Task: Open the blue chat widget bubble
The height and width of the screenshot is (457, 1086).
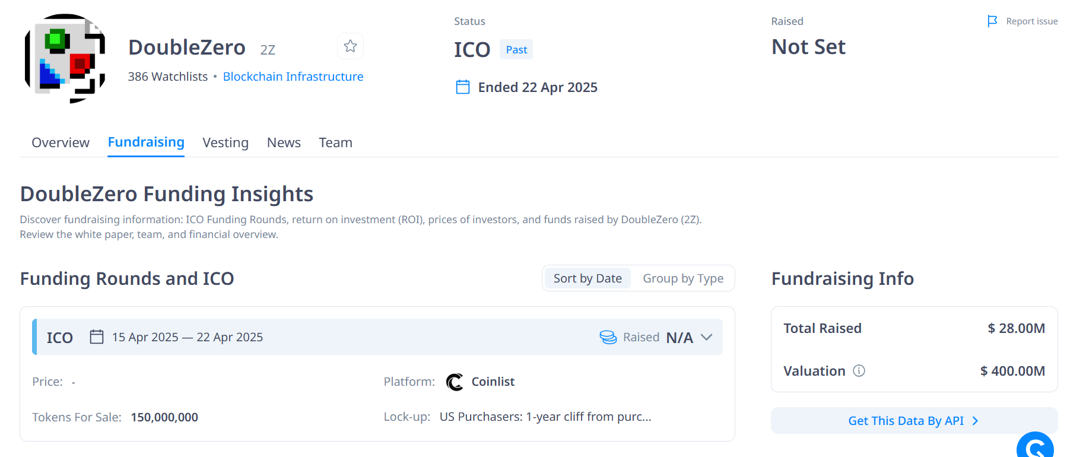Action: coord(1035,446)
